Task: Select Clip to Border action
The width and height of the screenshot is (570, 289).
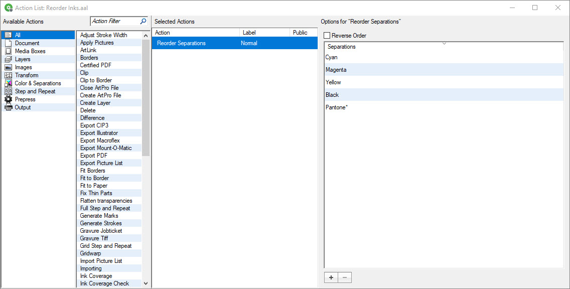Action: click(x=109, y=80)
